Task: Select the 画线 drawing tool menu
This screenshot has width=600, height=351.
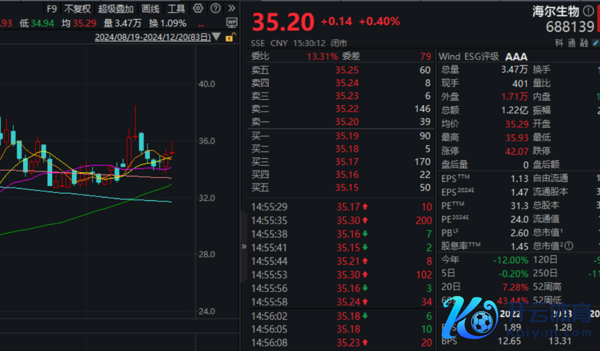Action: pos(150,8)
